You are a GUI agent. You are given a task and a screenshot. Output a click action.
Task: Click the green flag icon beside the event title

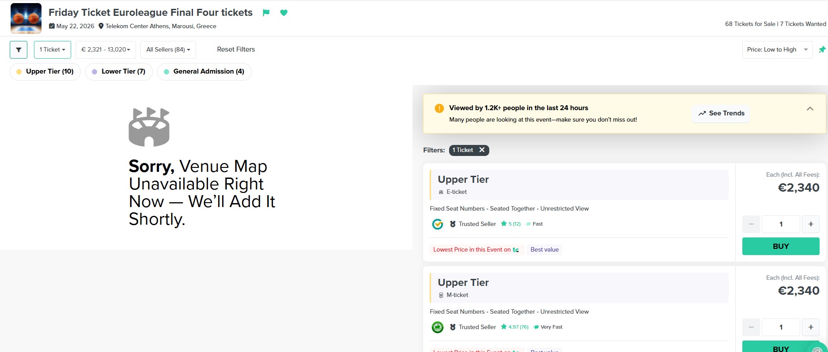click(266, 13)
